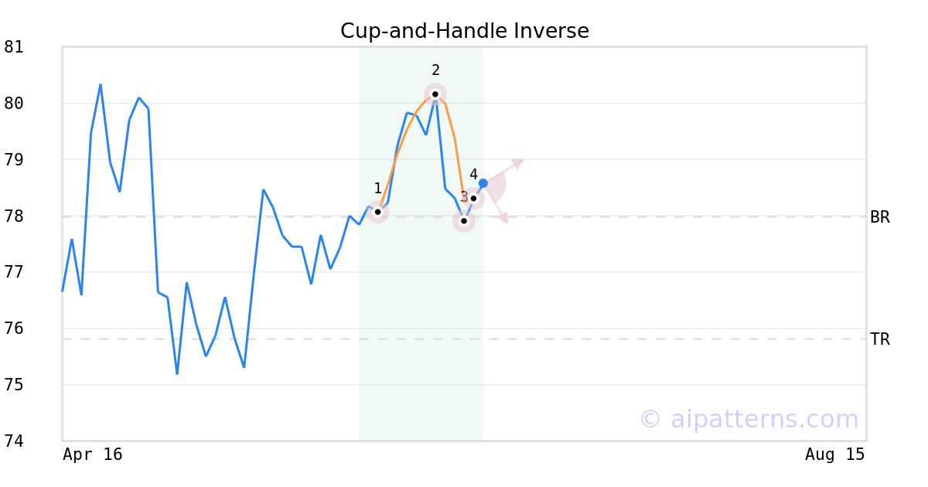
Task: Click the 74 price axis label
Action: [14, 441]
